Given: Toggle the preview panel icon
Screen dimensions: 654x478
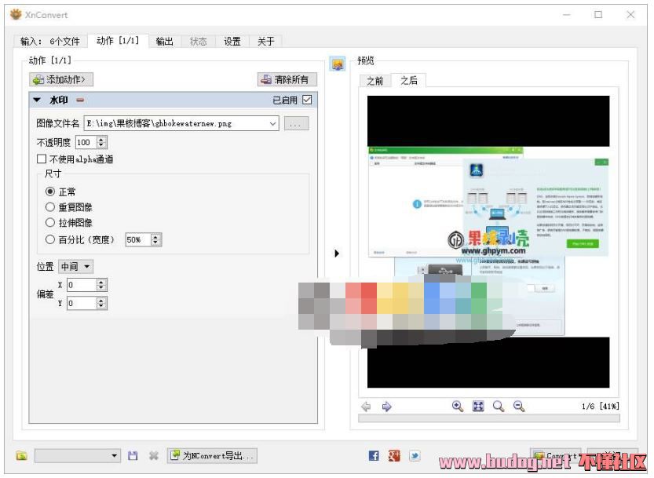Looking at the screenshot, I should tap(338, 64).
